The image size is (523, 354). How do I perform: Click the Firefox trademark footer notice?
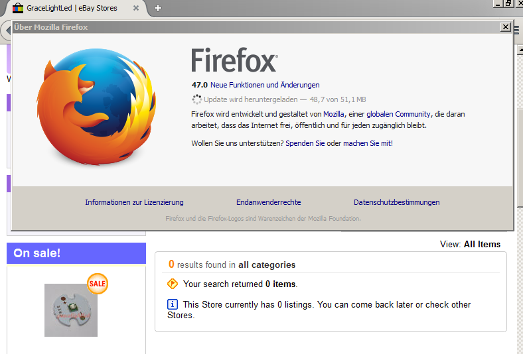(x=263, y=219)
